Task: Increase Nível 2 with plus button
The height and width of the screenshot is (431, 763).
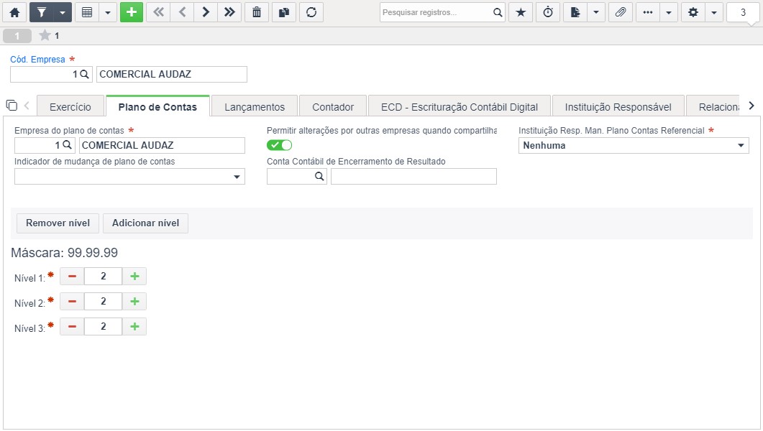Action: point(134,302)
